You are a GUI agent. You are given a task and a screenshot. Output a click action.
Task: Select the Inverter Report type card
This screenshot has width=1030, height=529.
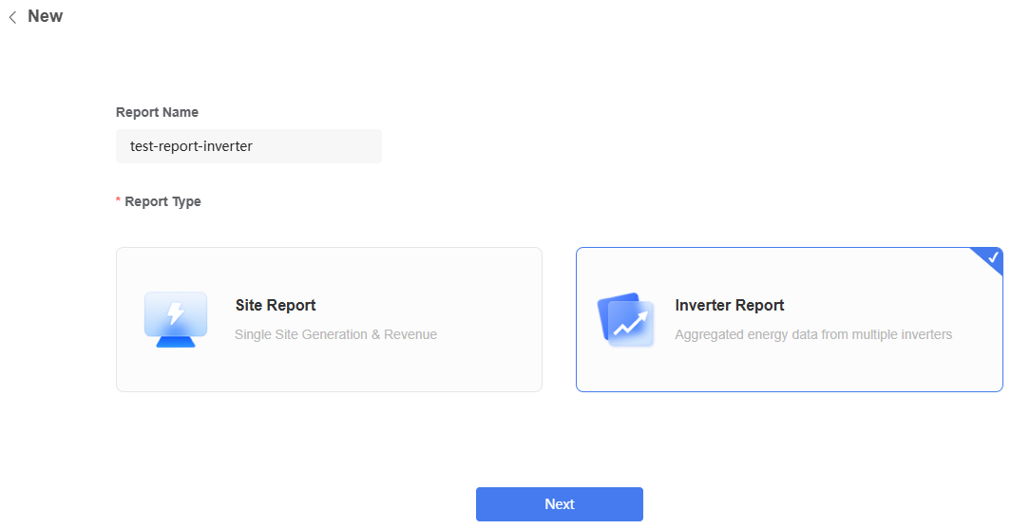[789, 320]
